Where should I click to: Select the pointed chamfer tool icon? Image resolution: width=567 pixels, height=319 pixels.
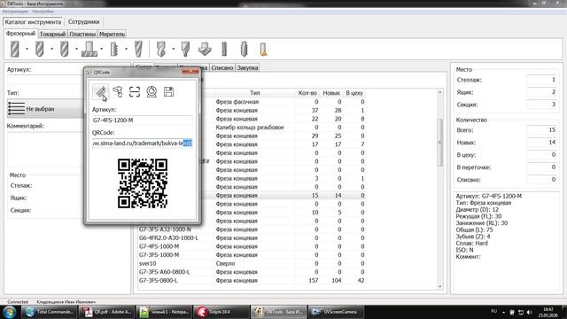[x=185, y=49]
